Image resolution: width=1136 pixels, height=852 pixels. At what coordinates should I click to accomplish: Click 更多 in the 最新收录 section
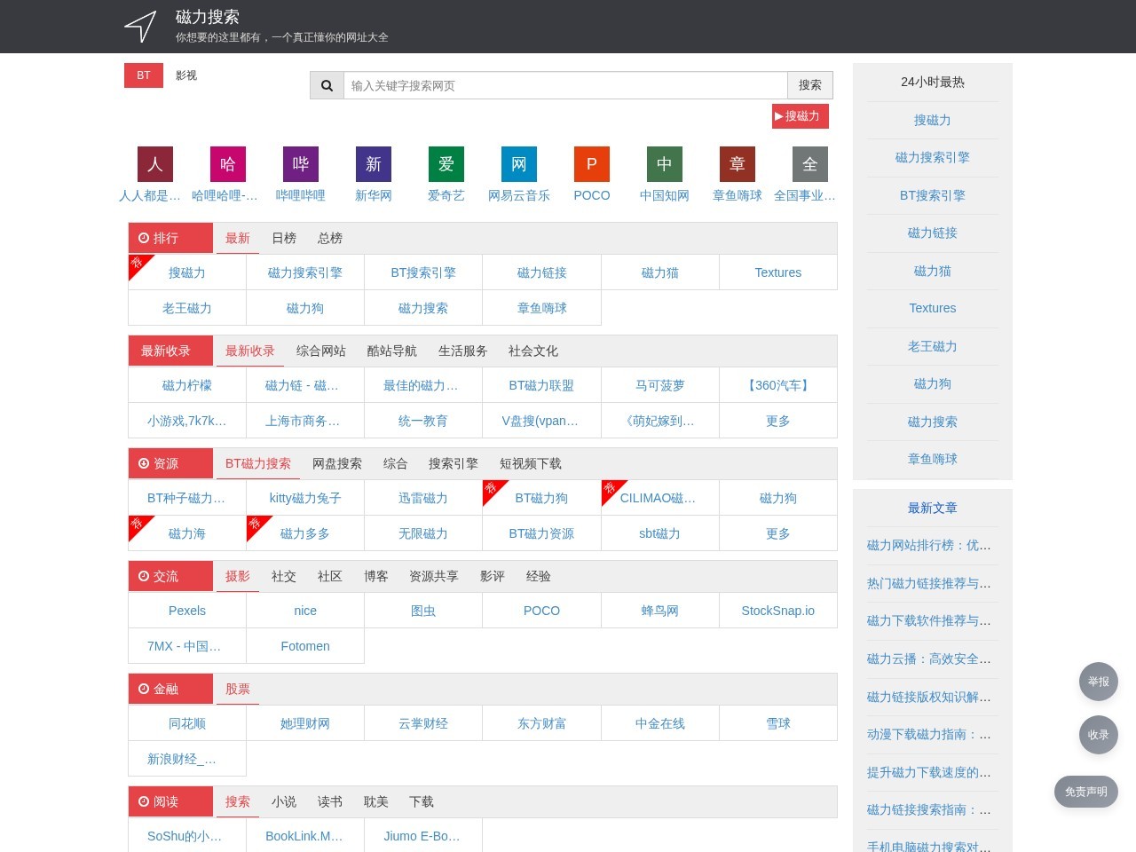[x=778, y=421]
